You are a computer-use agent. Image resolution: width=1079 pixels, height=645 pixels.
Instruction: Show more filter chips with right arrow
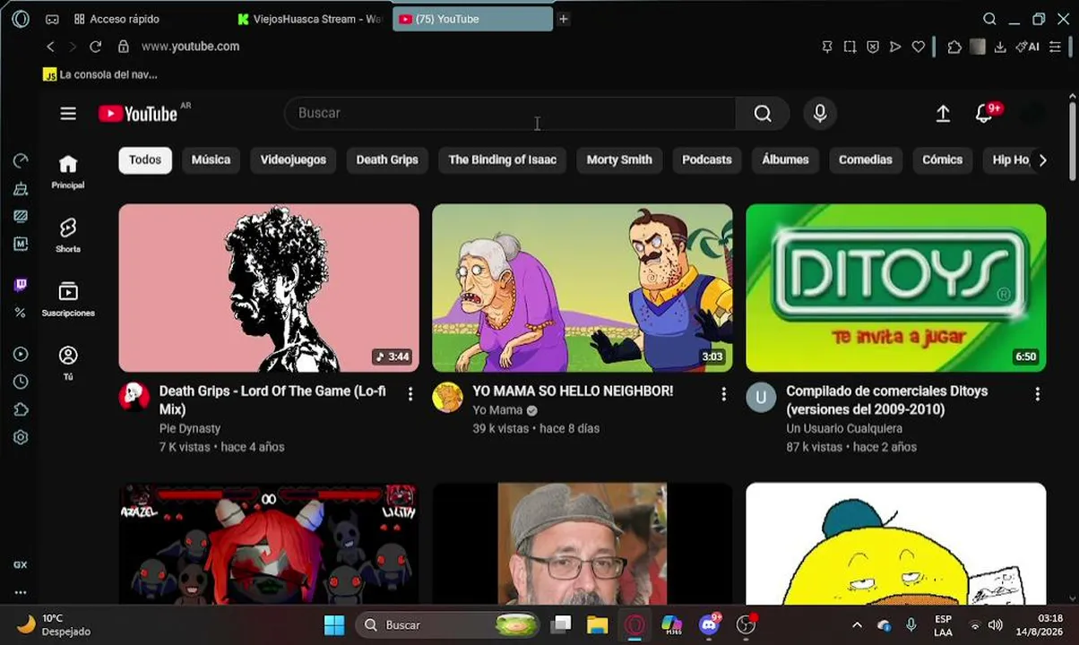click(x=1042, y=160)
